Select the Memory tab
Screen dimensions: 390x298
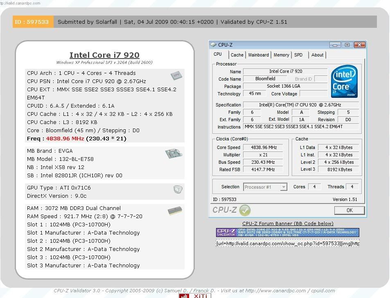coord(281,55)
